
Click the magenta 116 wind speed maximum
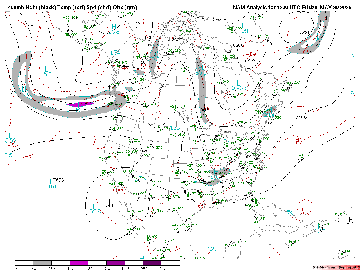coord(80,104)
